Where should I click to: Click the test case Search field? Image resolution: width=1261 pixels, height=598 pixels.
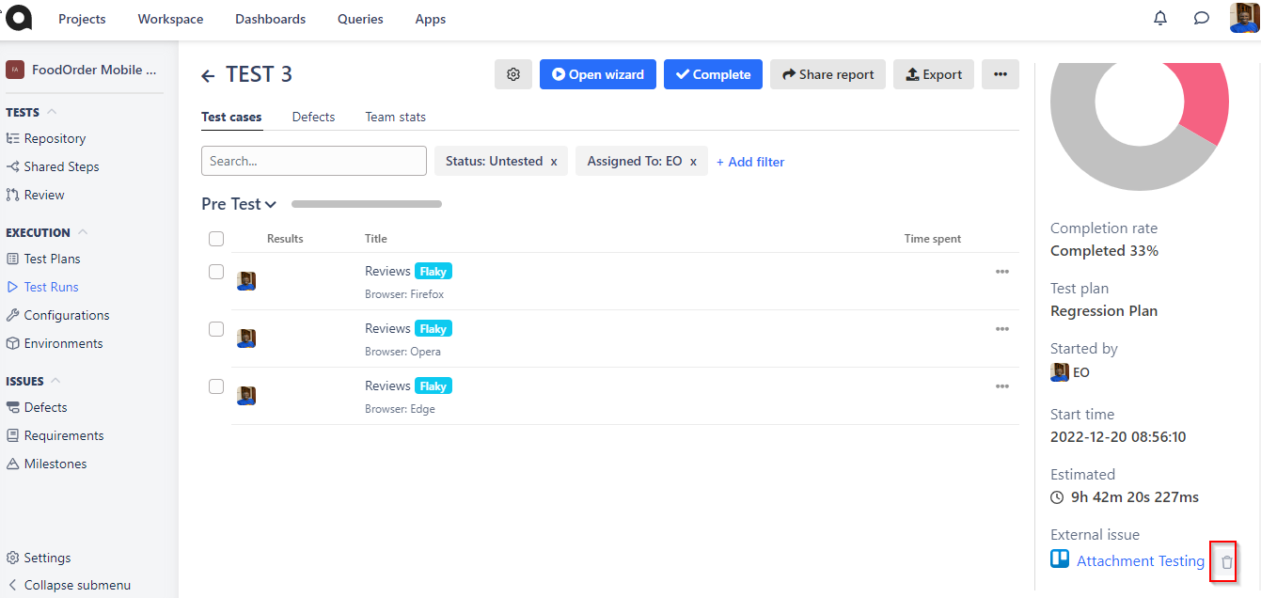click(x=314, y=161)
